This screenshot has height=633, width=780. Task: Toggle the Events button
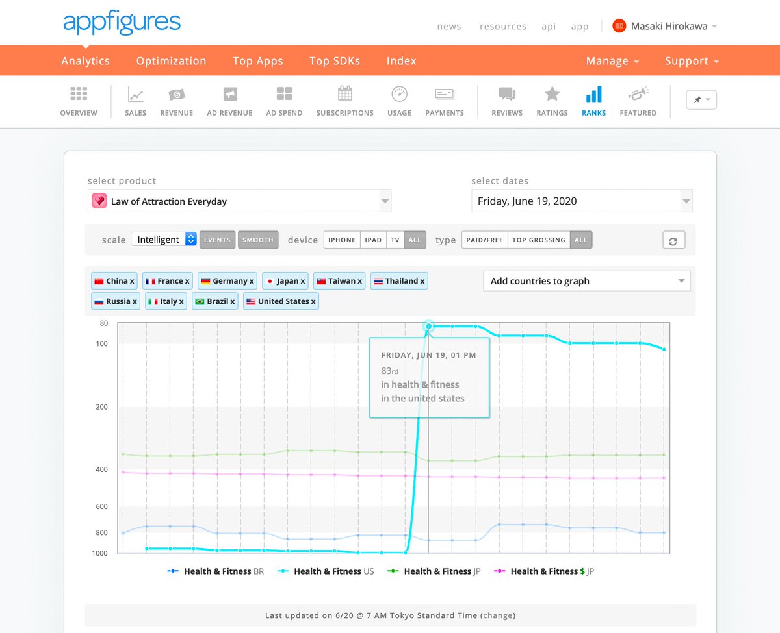click(217, 240)
